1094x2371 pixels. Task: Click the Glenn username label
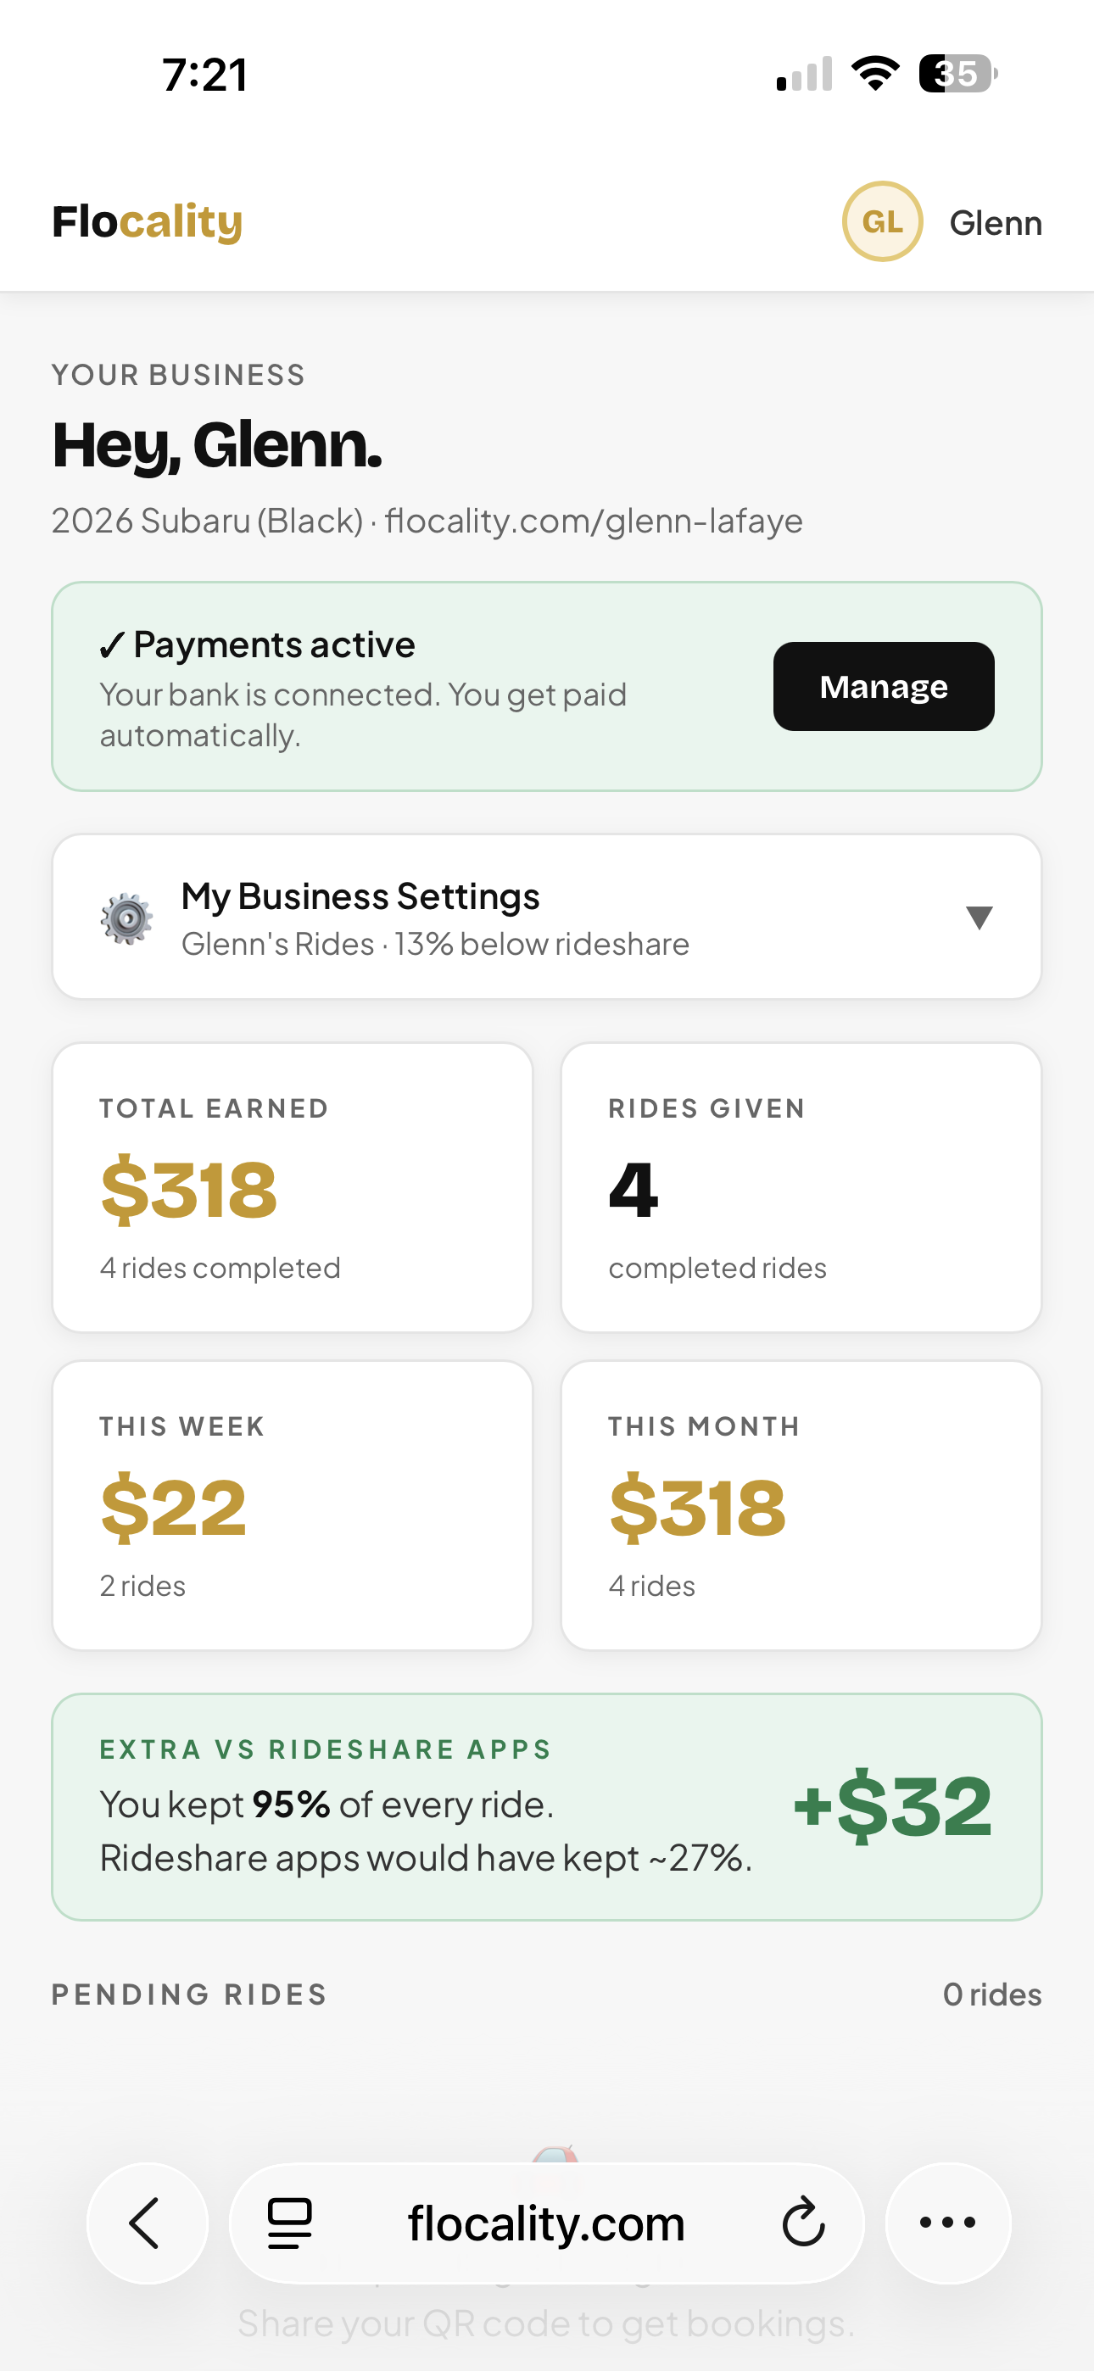995,223
